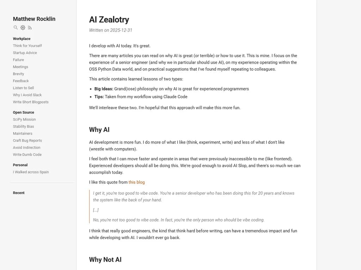The width and height of the screenshot is (361, 270).
Task: Select the Stability Bias post
Action: [24, 127]
